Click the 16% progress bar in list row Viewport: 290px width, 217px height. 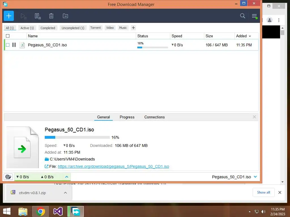click(153, 47)
